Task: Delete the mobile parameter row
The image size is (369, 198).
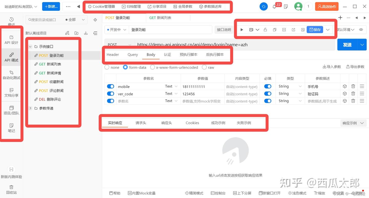Action: pos(353,86)
